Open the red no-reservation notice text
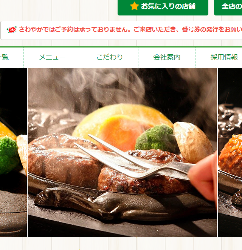The image size is (242, 250). (130, 29)
